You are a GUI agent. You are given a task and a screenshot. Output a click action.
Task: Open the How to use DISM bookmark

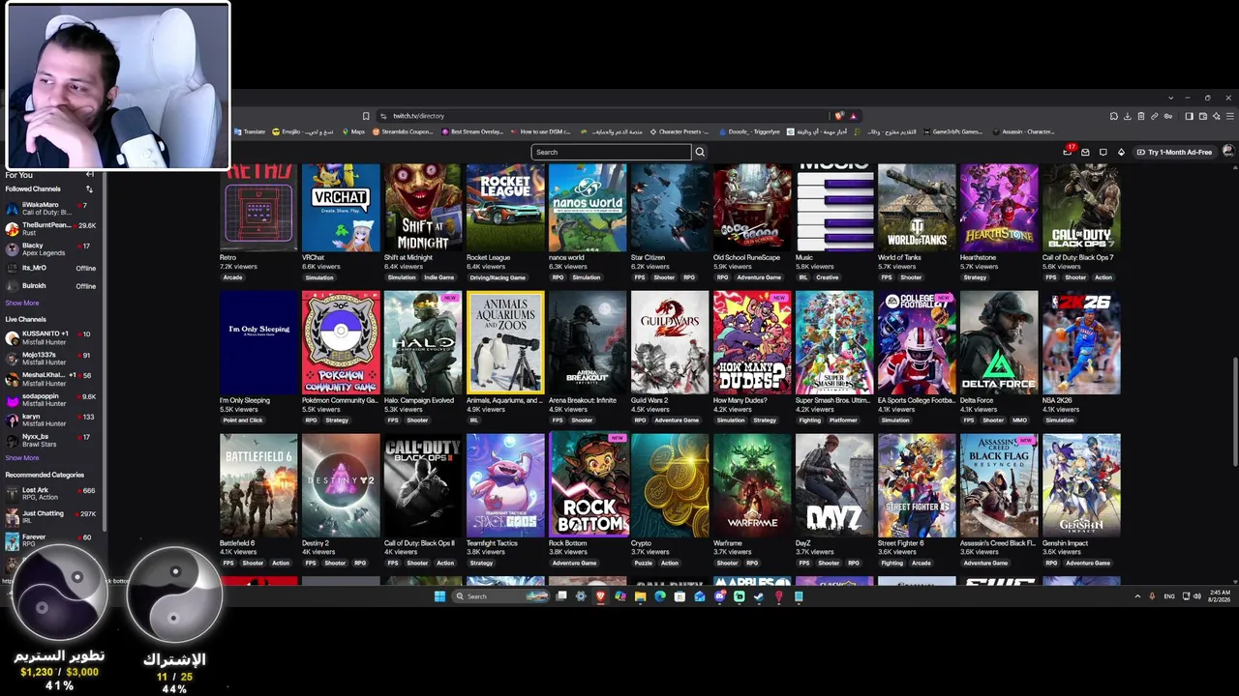541,131
